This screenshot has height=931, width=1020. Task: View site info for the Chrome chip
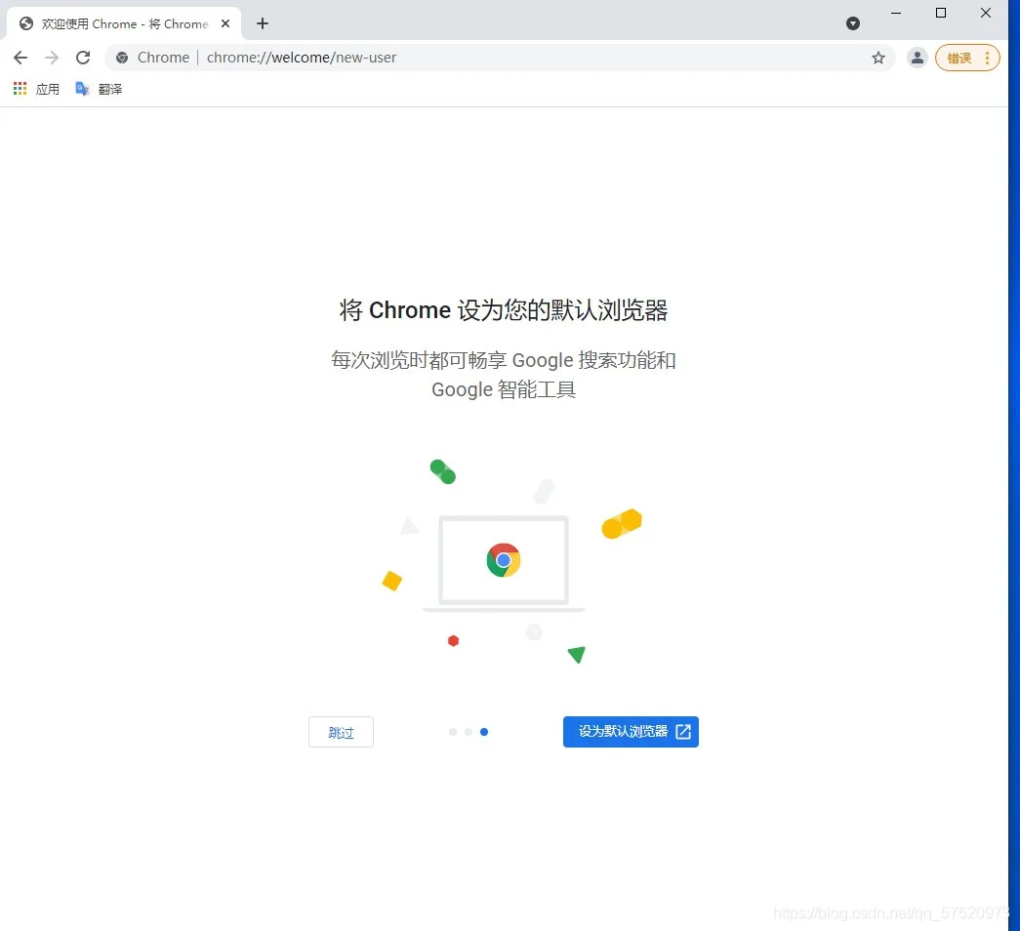(x=152, y=58)
